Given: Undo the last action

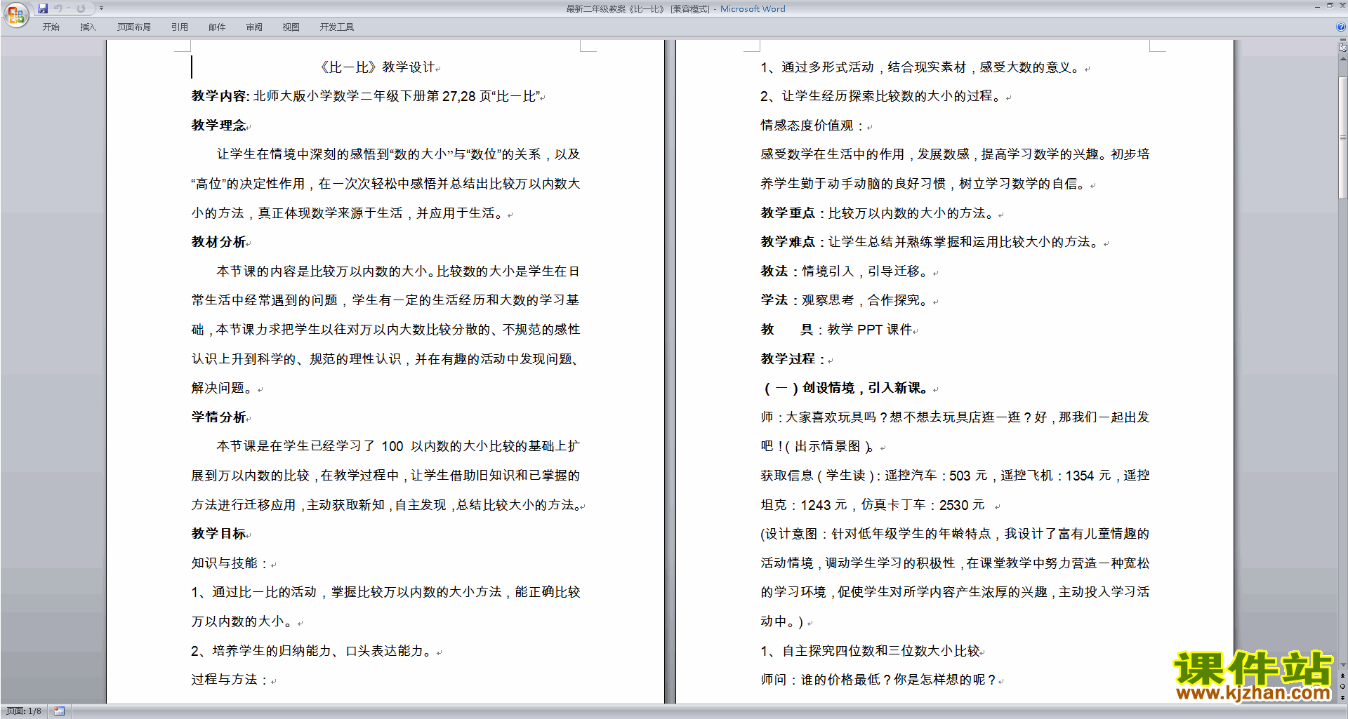Looking at the screenshot, I should [58, 8].
